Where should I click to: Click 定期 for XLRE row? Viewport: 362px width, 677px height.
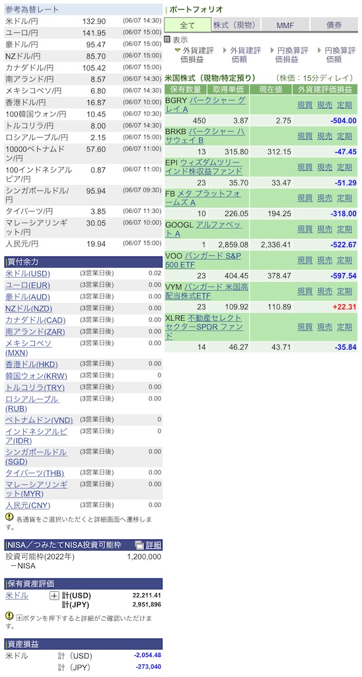pos(345,327)
